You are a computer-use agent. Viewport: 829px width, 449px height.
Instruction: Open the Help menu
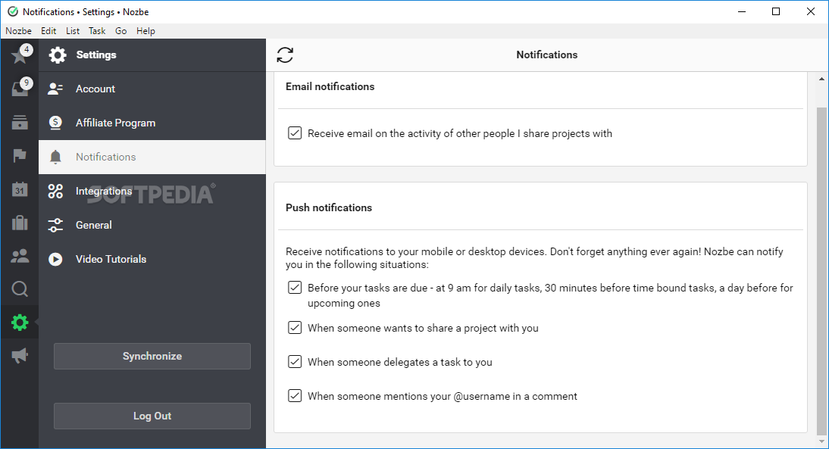point(146,30)
